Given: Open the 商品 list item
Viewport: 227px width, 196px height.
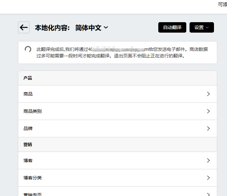Looking at the screenshot, I should pos(28,94).
